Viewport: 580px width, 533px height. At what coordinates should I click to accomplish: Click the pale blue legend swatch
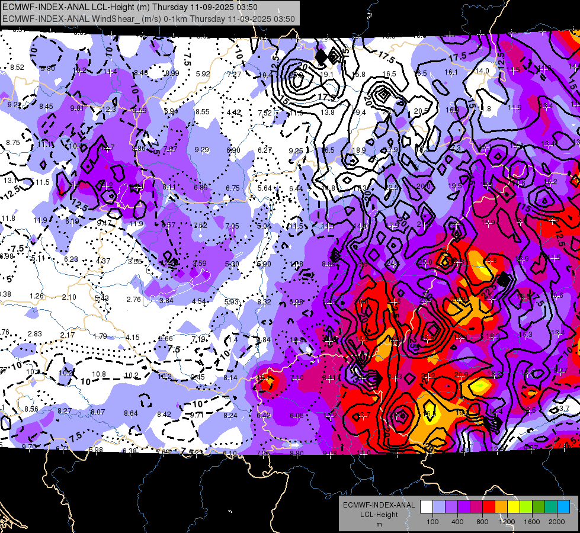pyautogui.click(x=438, y=507)
